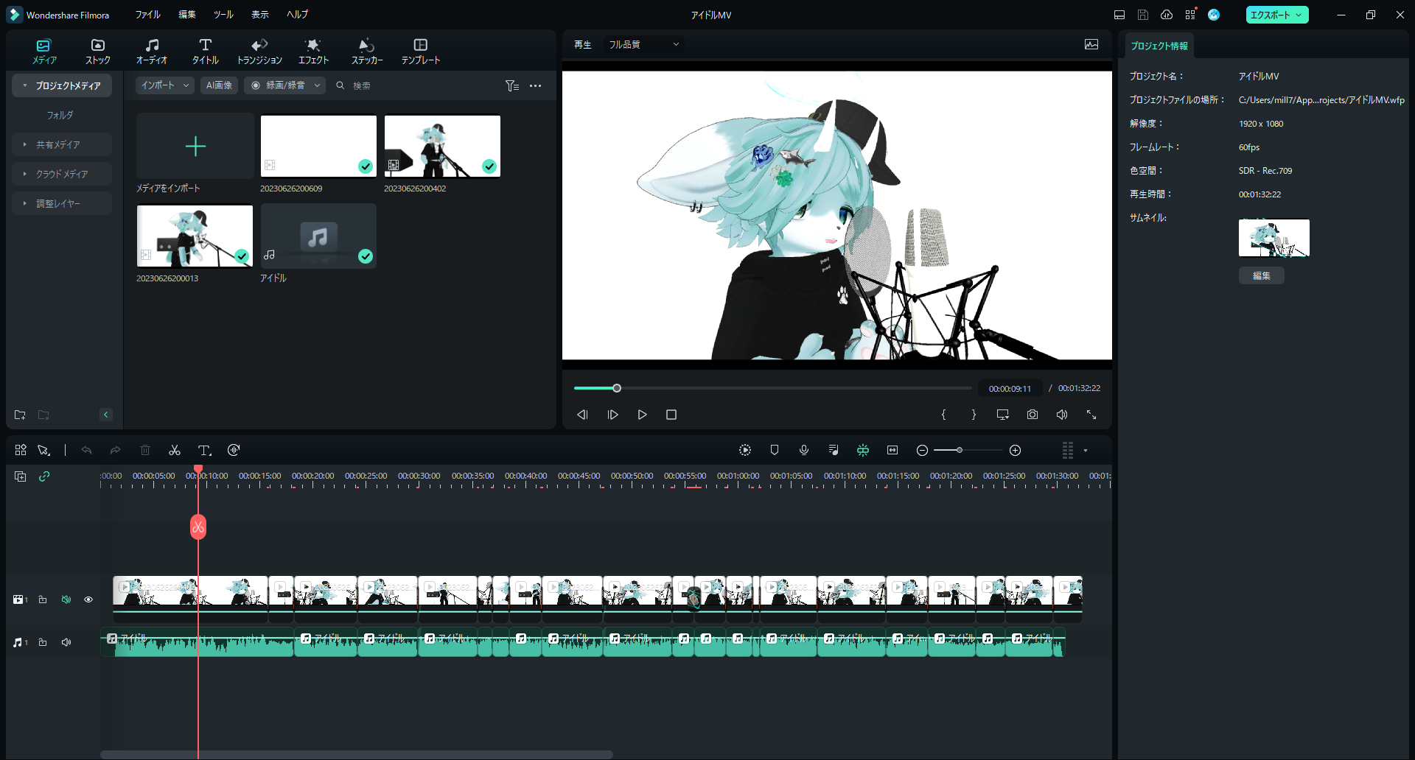Click the AI画像 button
Image resolution: width=1415 pixels, height=760 pixels.
click(219, 85)
